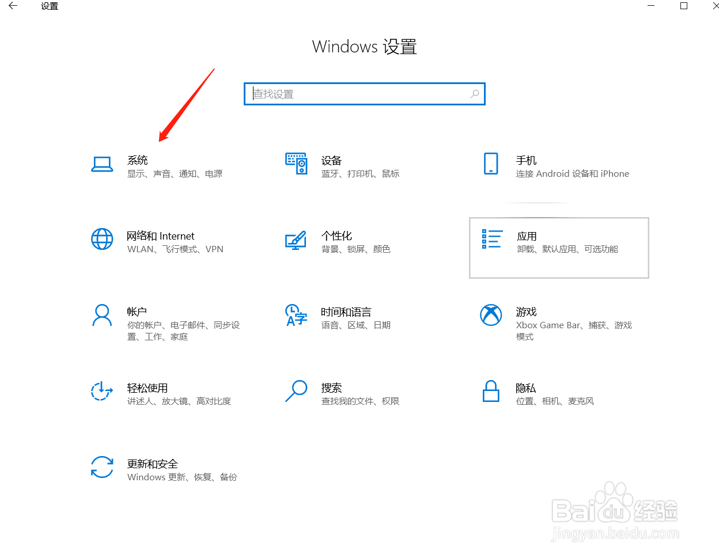Screen dimensions: 719x558
Task: Select the 系统 category title
Action: [x=138, y=160]
